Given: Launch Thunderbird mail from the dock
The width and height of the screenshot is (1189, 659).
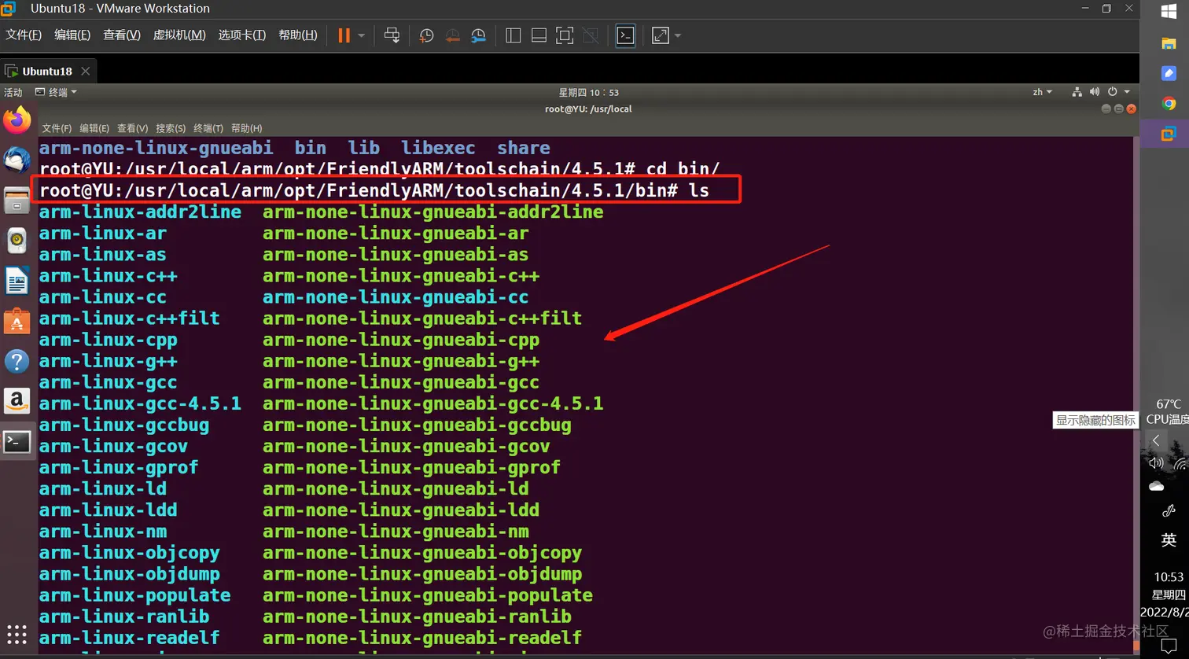Looking at the screenshot, I should point(17,160).
